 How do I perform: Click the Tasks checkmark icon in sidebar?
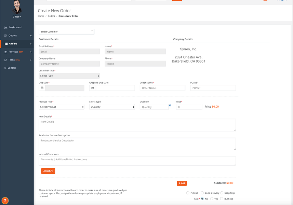pyautogui.click(x=5, y=60)
